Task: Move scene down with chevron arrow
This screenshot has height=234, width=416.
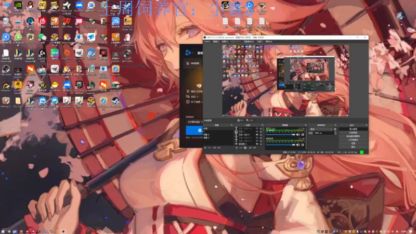Action: pyautogui.click(x=219, y=148)
